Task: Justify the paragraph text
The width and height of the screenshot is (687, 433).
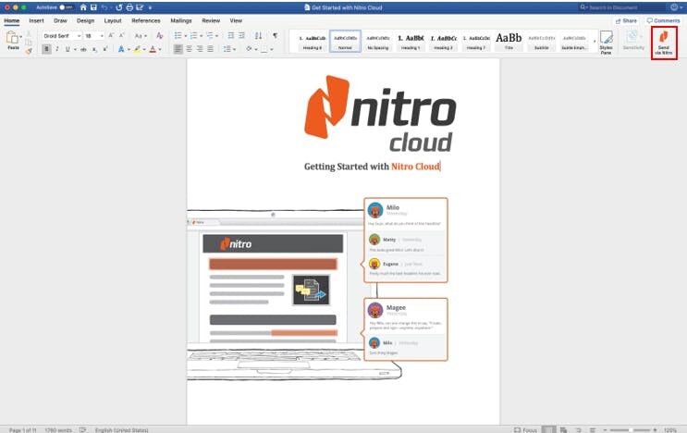Action: tap(210, 49)
